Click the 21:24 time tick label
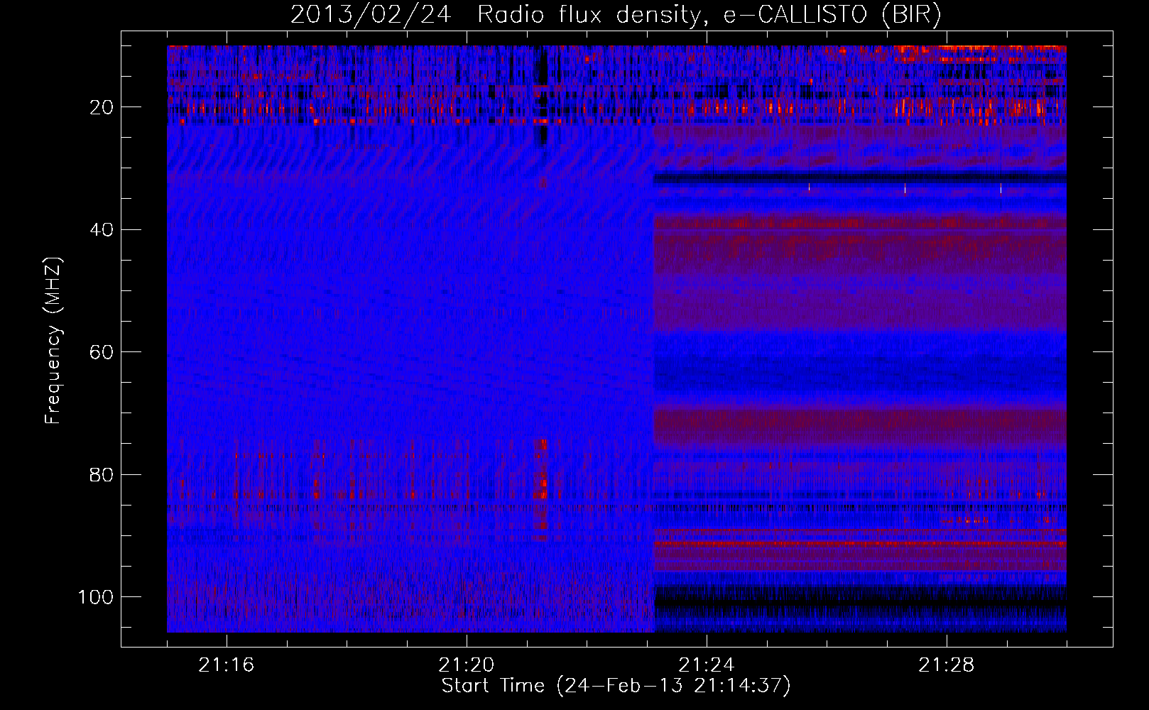Viewport: 1149px width, 710px height. [x=707, y=665]
